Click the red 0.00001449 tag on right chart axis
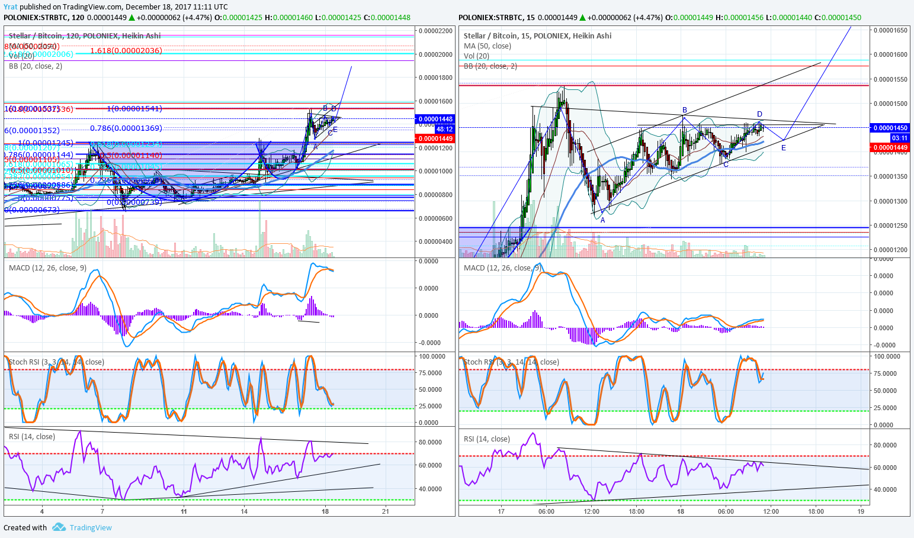This screenshot has height=538, width=914. click(889, 148)
